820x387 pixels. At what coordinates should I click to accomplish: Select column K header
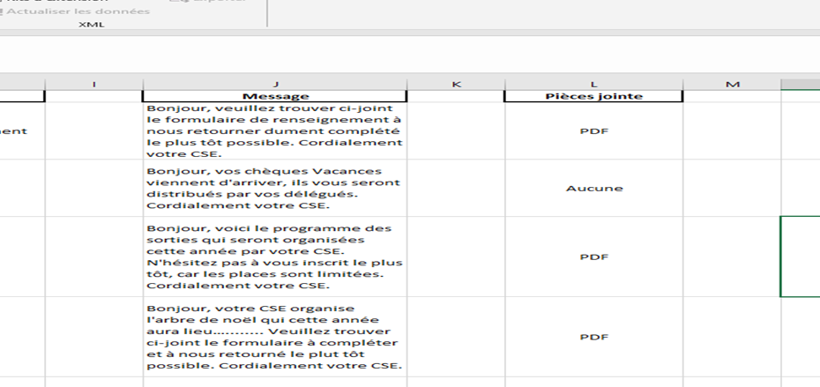pos(456,84)
